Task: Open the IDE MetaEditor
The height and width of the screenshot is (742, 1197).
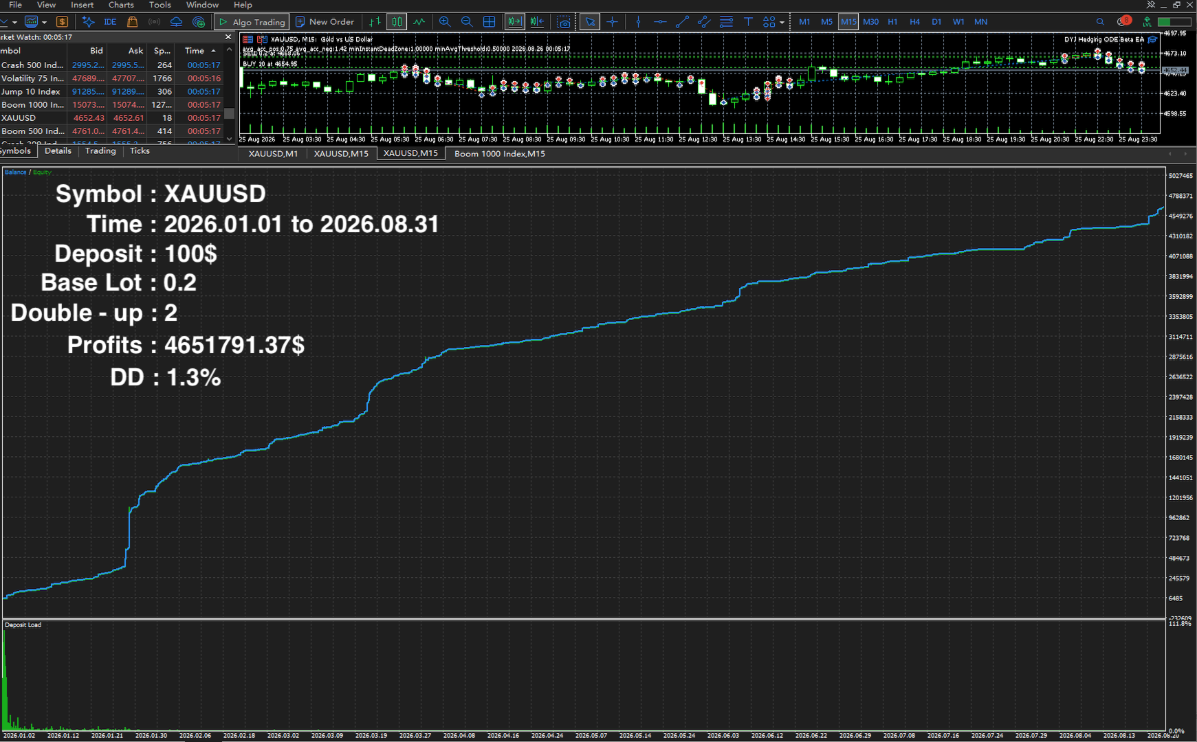Action: 110,22
